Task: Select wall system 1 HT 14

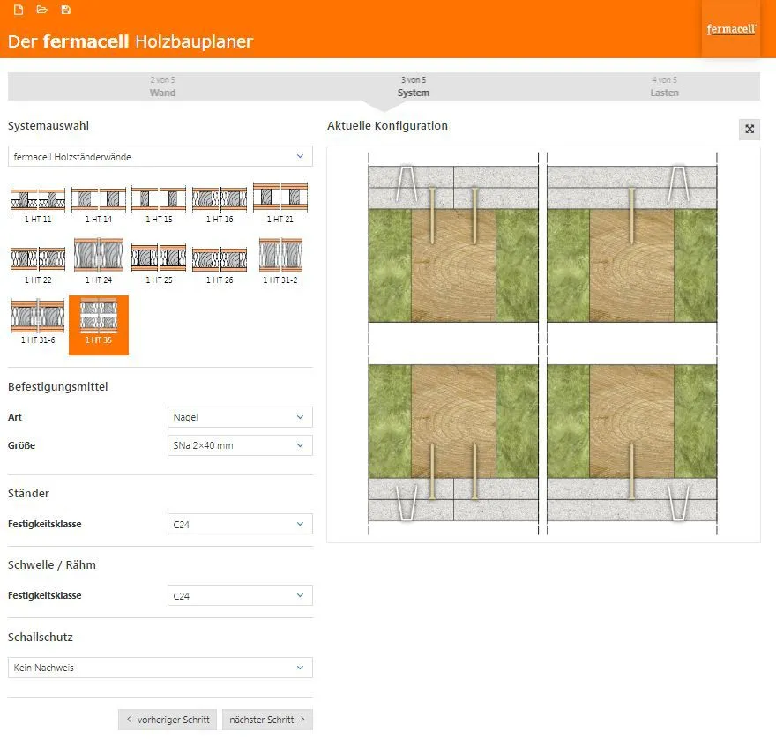Action: click(x=99, y=204)
